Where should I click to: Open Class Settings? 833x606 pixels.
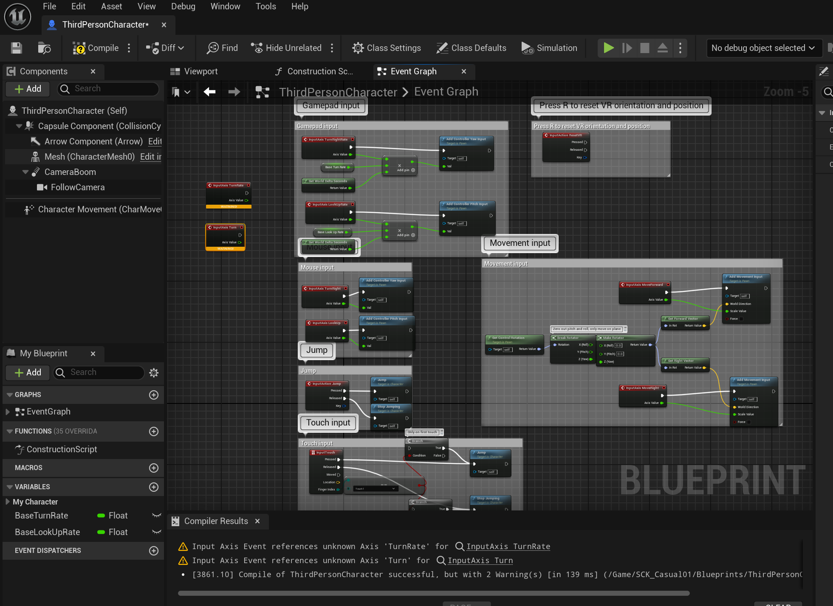coord(387,48)
